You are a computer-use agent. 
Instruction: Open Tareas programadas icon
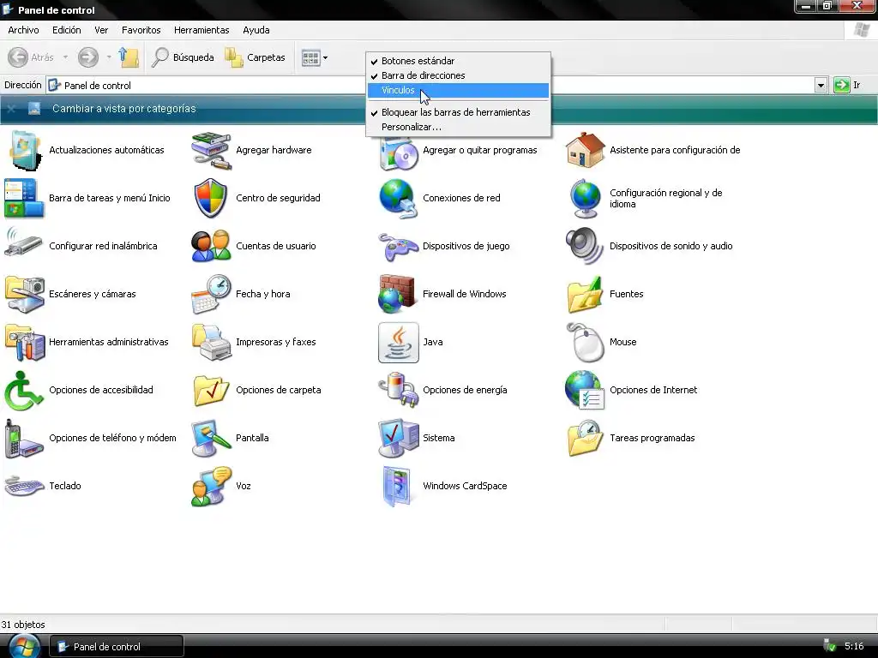coord(585,439)
